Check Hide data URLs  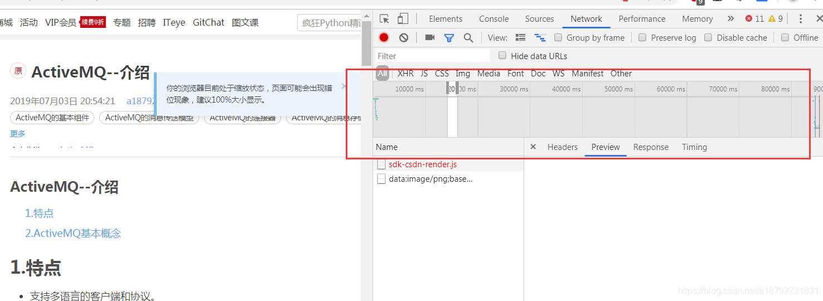pyautogui.click(x=502, y=56)
